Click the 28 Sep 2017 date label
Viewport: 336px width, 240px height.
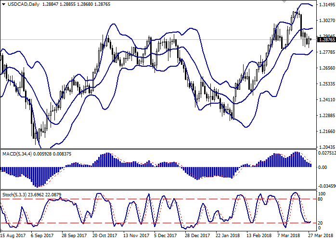click(x=74, y=236)
